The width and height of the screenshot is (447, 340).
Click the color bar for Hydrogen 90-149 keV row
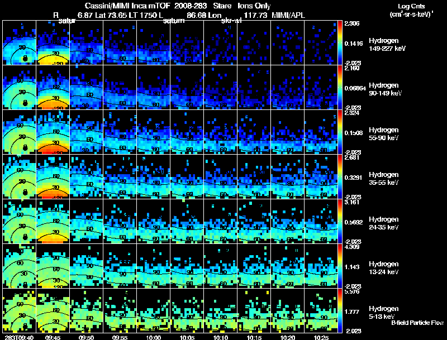click(340, 87)
